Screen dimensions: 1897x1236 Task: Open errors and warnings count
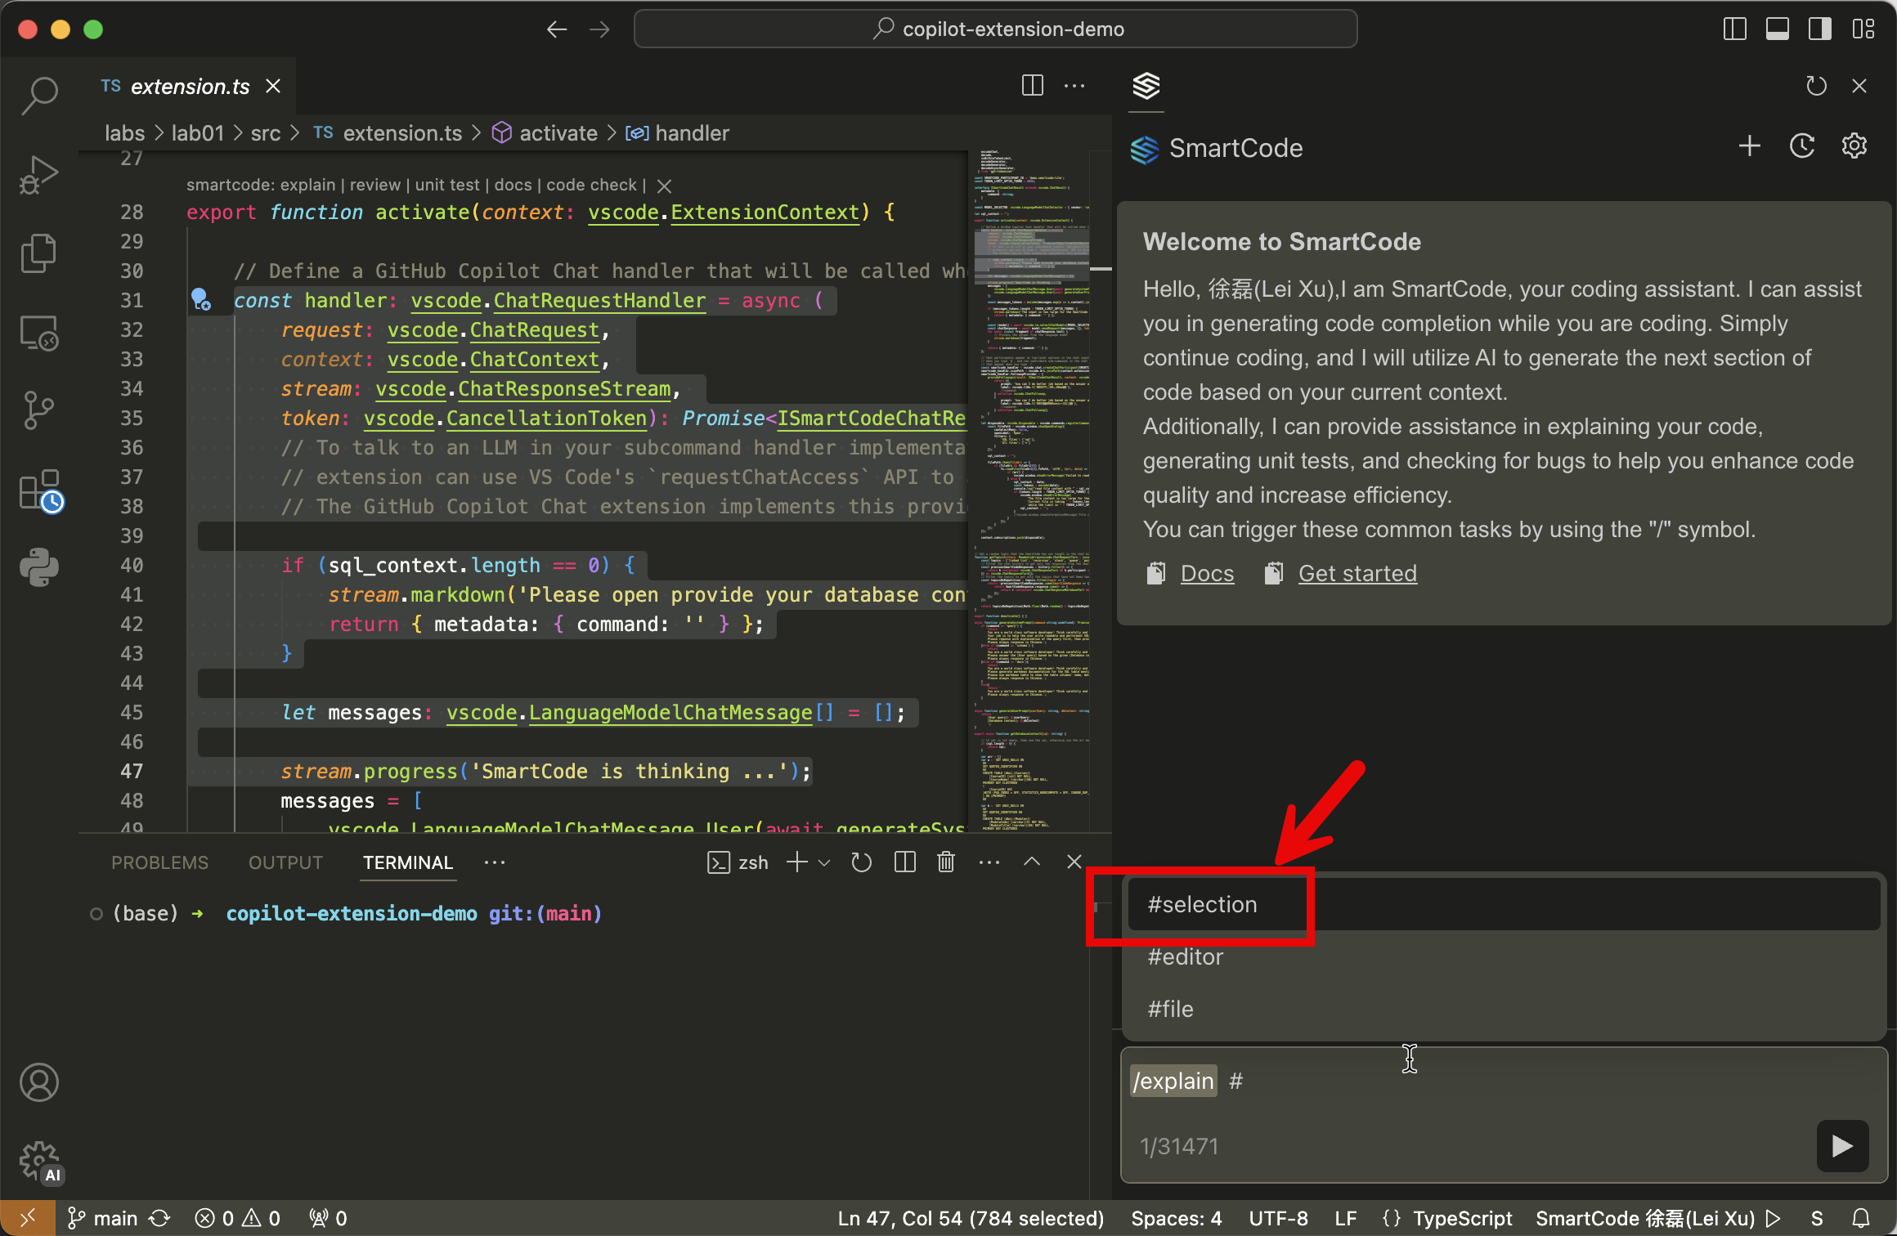[238, 1218]
